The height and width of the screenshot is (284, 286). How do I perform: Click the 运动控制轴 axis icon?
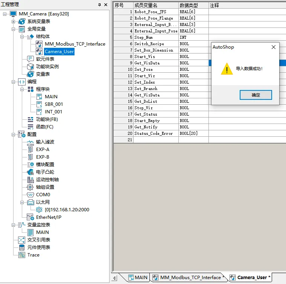[30, 180]
